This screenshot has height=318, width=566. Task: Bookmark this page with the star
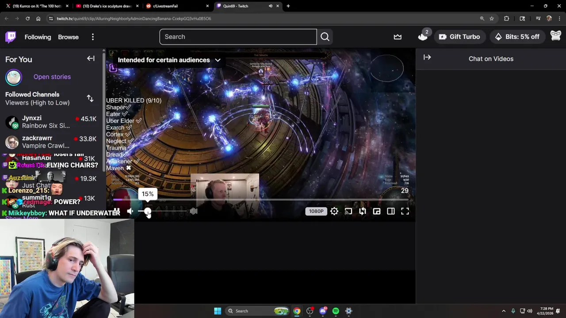492,19
